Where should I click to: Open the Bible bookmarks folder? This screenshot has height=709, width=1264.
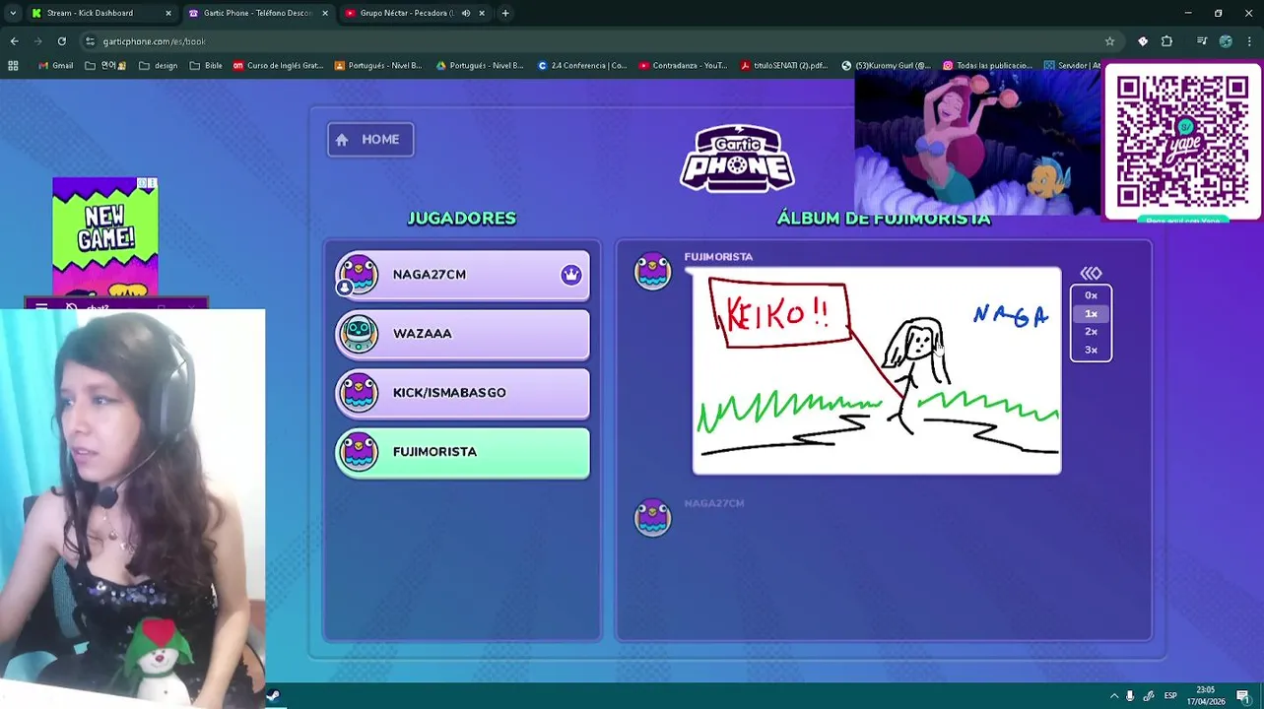click(206, 66)
